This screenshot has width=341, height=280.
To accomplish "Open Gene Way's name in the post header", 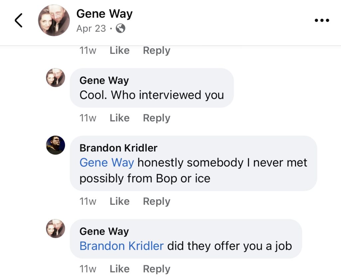I will [x=104, y=14].
